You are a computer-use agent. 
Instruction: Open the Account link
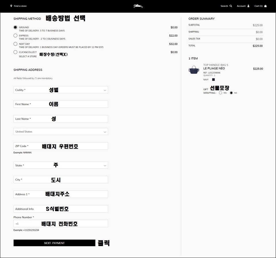241,6
